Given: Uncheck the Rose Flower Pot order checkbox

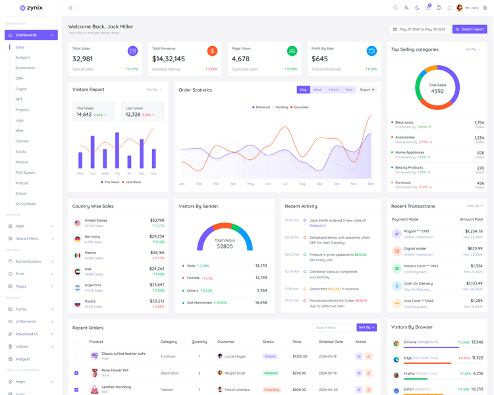Looking at the screenshot, I should (76, 373).
